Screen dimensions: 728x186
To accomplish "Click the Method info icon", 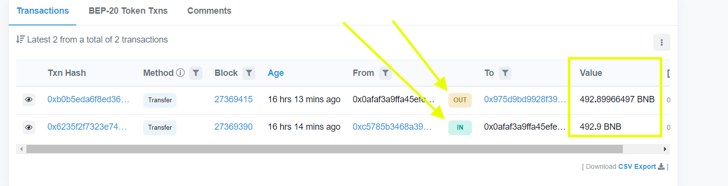I will 180,73.
